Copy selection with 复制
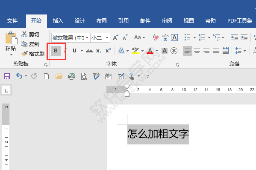Image resolution: width=256 pixels, height=170 pixels. 30,44
